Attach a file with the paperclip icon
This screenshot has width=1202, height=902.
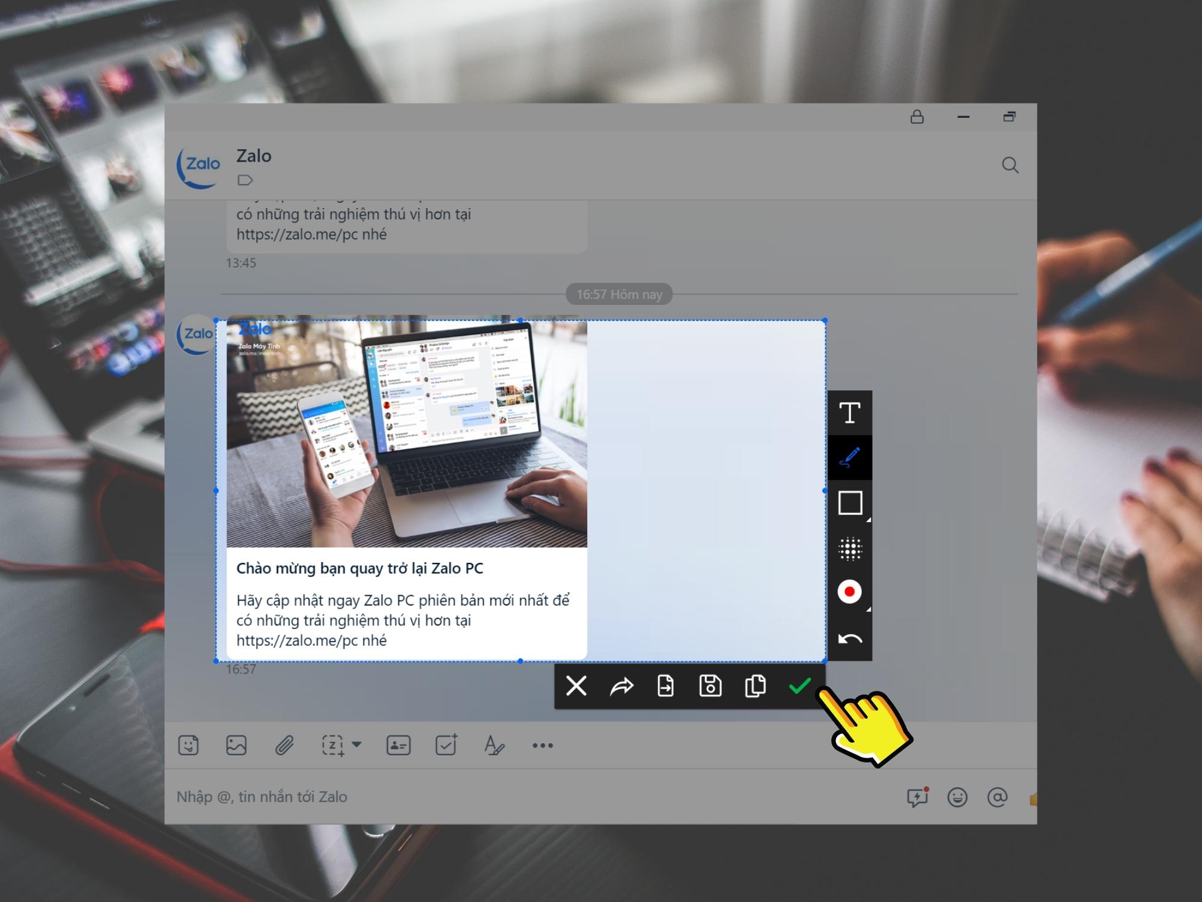click(284, 746)
